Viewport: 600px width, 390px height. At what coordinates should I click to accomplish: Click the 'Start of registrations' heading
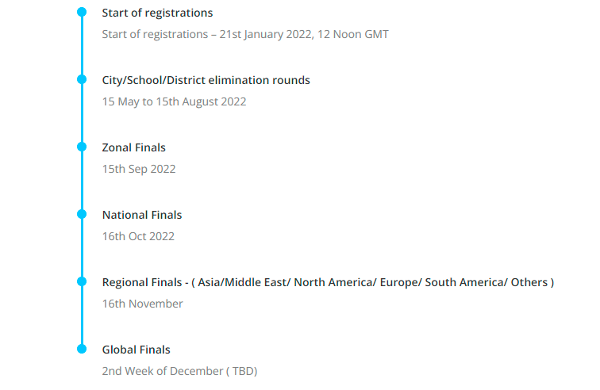157,13
